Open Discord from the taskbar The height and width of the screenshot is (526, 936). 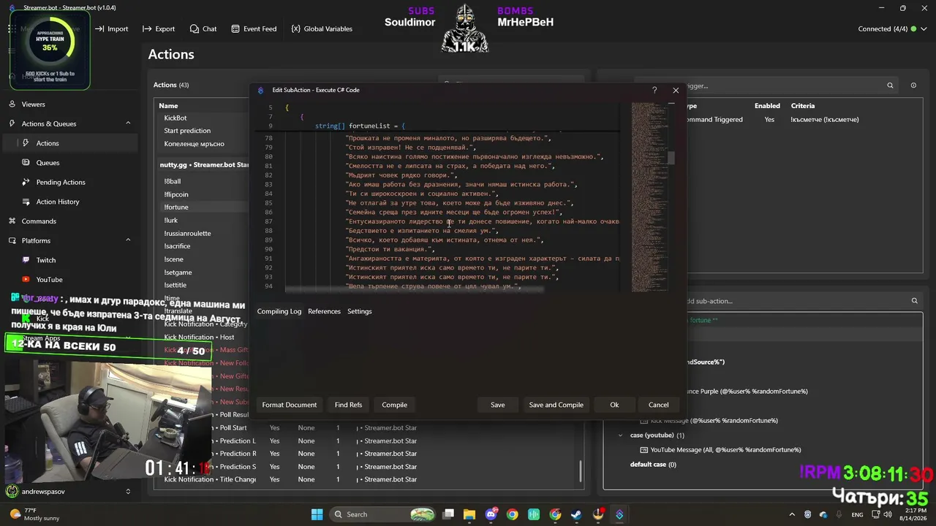point(491,514)
